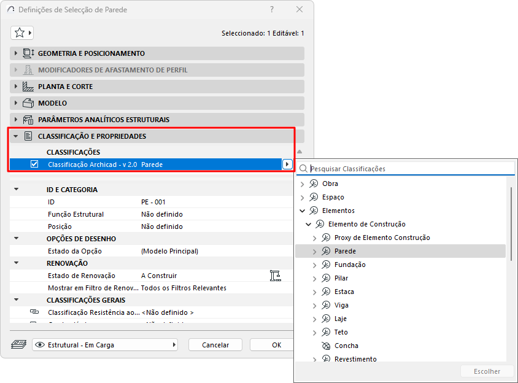Click the OK button
This screenshot has width=518, height=383.
tap(271, 345)
